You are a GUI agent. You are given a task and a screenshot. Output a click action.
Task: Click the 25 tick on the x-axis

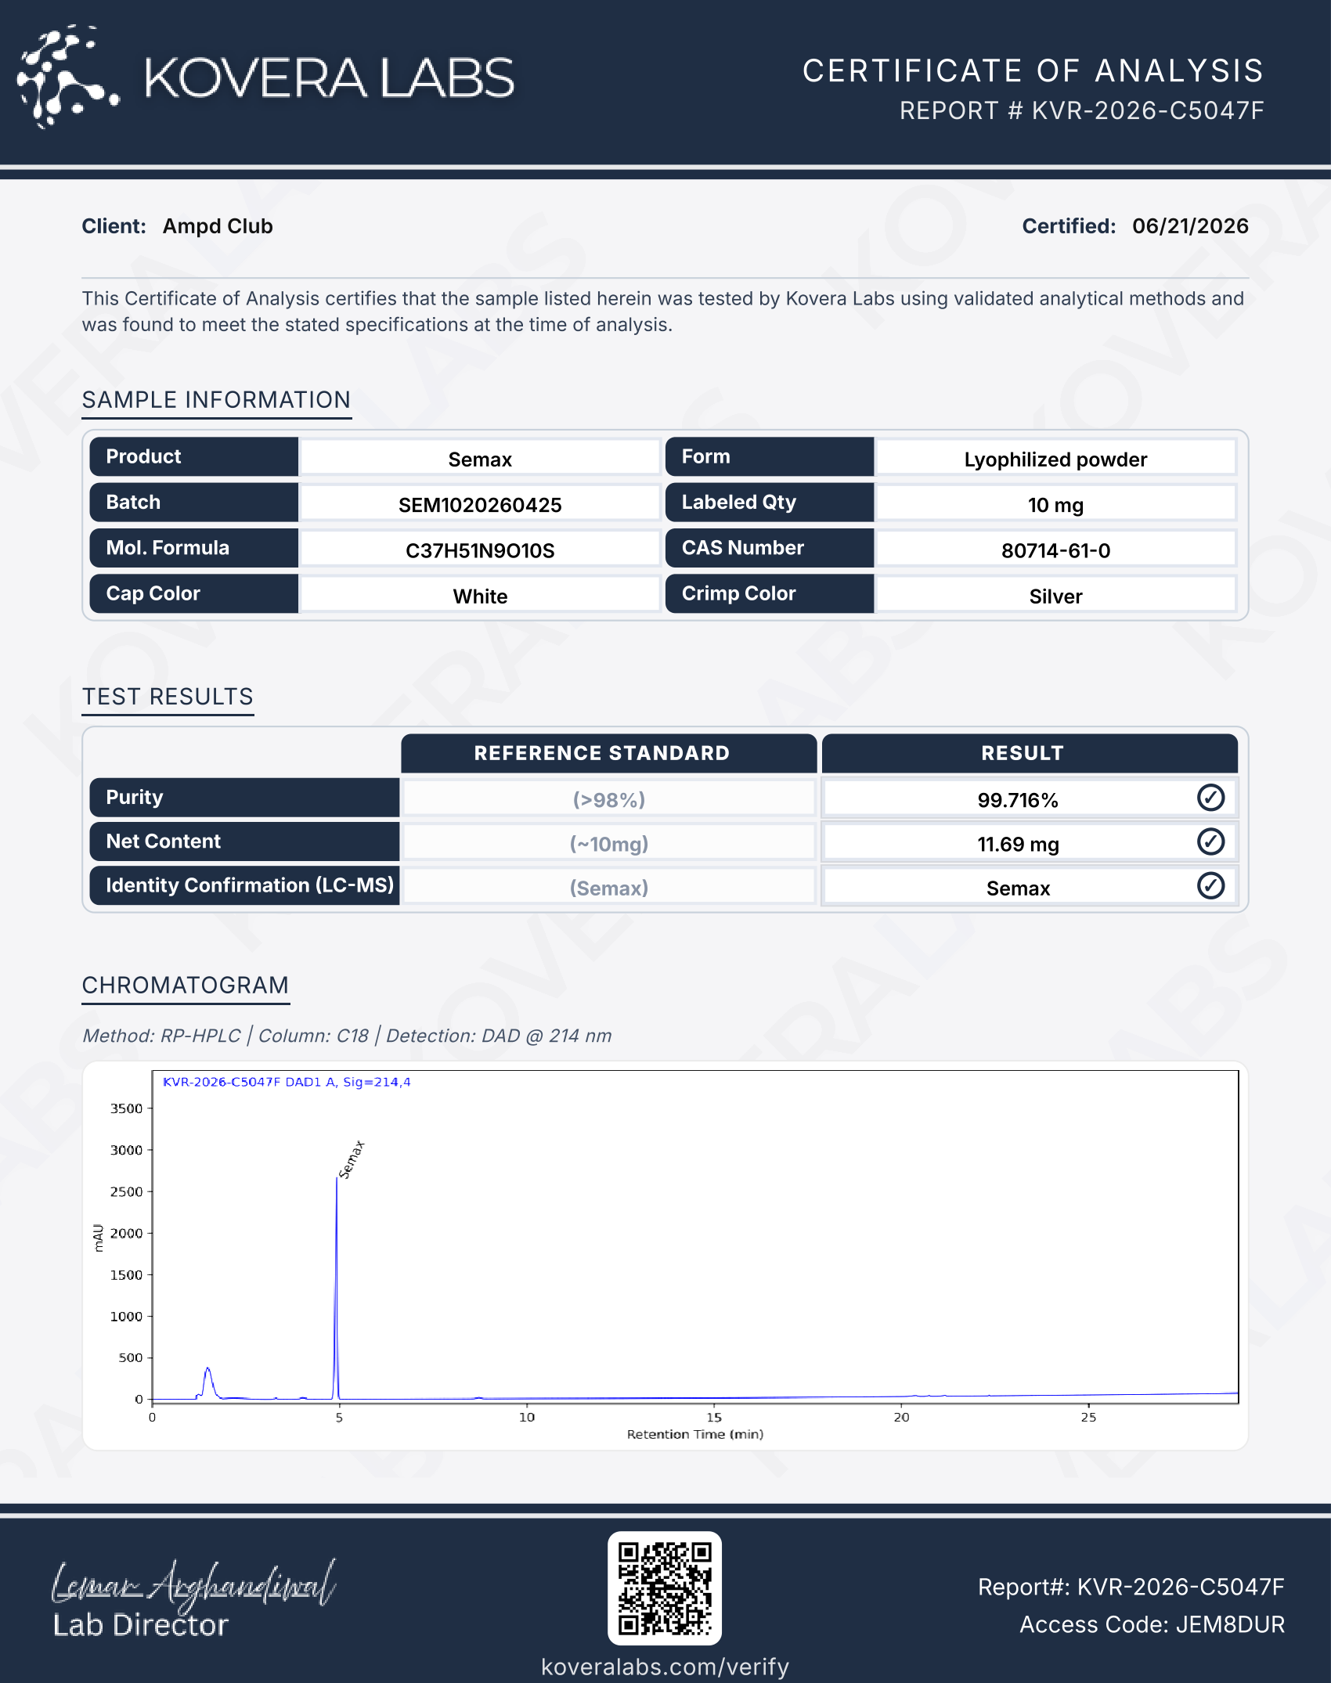click(x=1088, y=1417)
